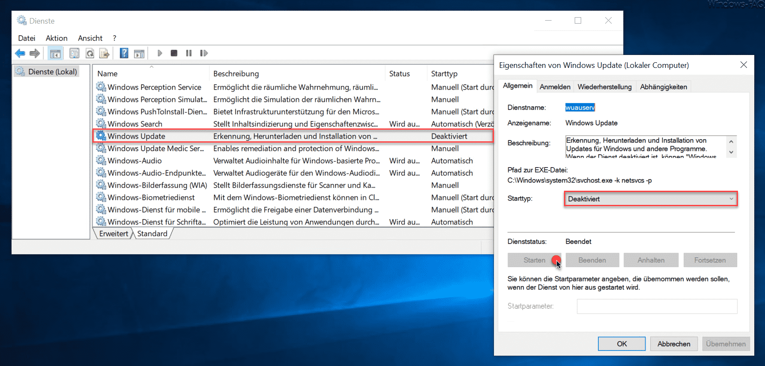Restart the service with the toolbar icon

pos(204,53)
